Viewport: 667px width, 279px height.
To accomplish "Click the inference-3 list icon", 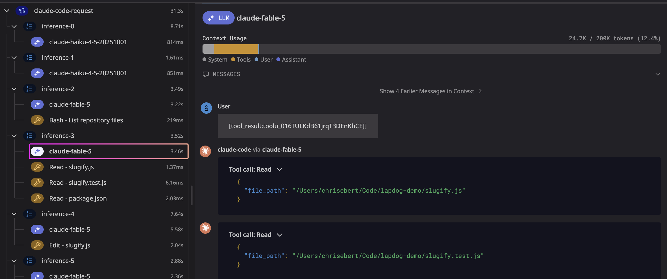I will pyautogui.click(x=29, y=136).
